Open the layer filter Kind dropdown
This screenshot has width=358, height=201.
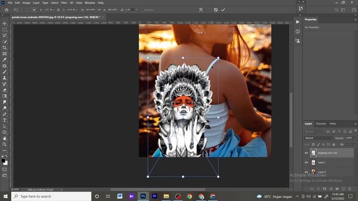pos(314,132)
